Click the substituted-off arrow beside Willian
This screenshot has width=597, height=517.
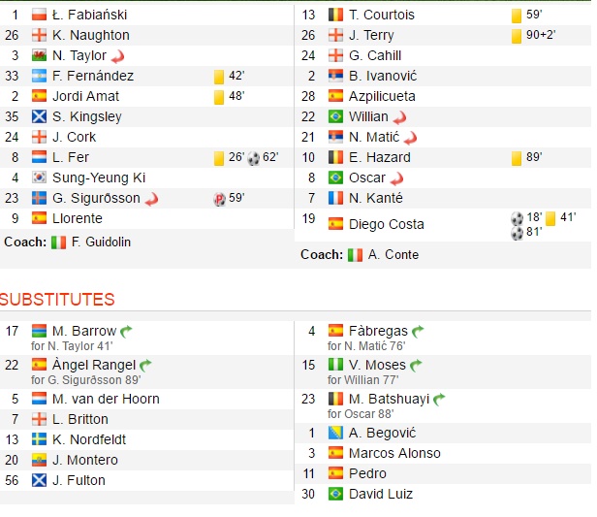401,117
